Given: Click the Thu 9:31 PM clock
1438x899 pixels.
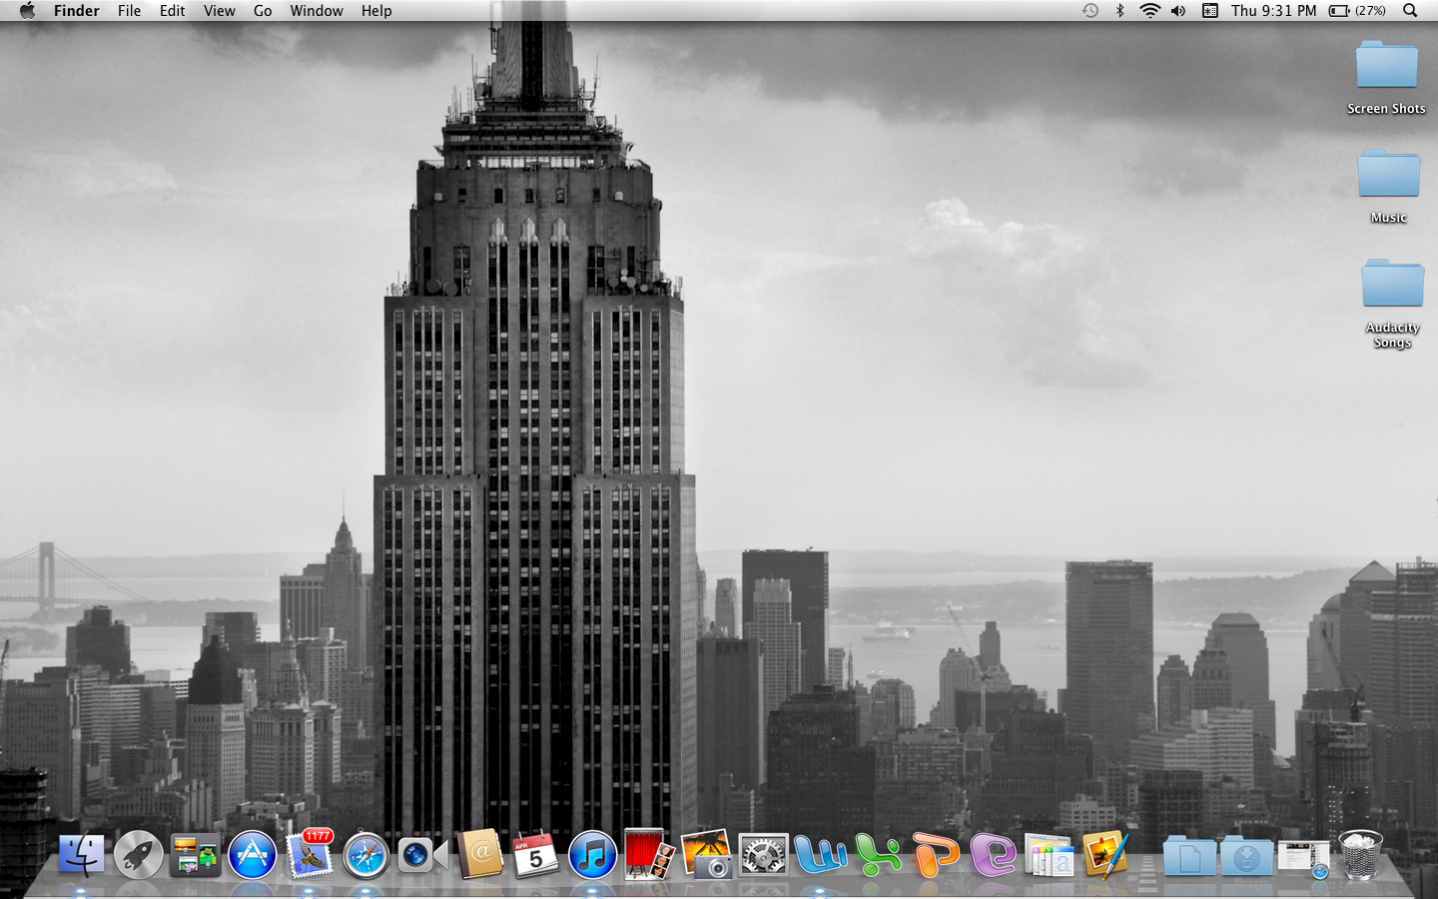Looking at the screenshot, I should coord(1273,11).
